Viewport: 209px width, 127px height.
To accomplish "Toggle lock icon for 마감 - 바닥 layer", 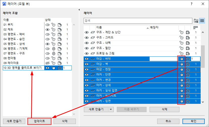I will coord(182,59).
